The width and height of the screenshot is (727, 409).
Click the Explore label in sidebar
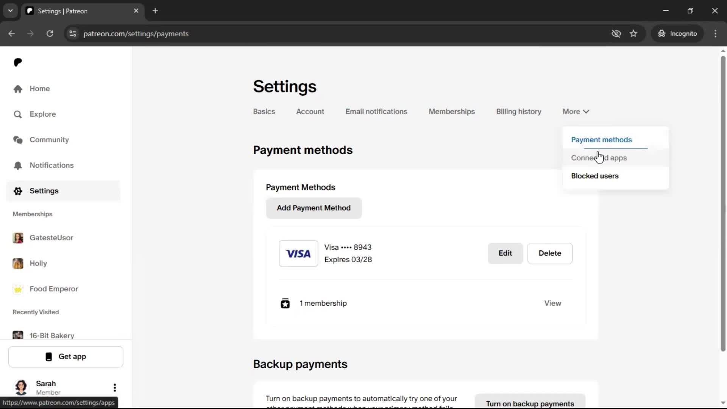(43, 114)
